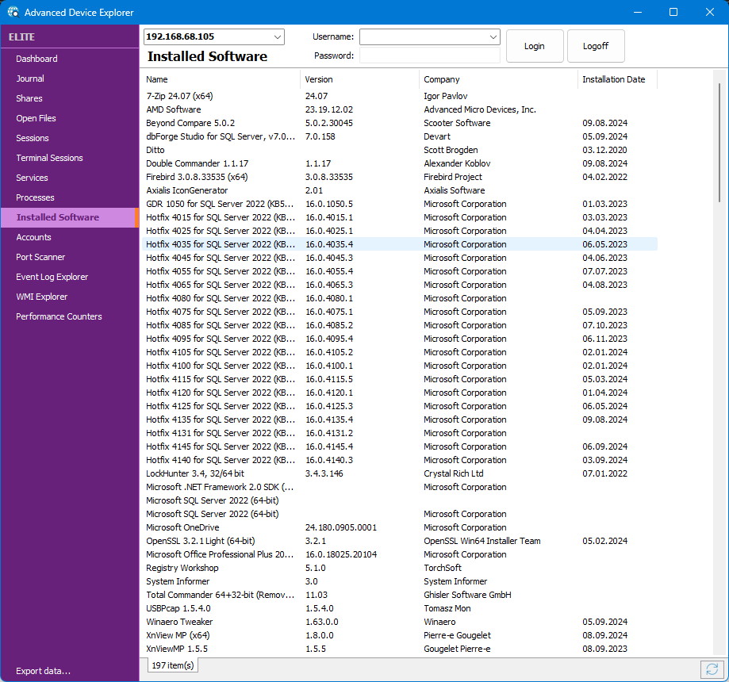Select Microsoft OneDrive entry

(x=399, y=527)
